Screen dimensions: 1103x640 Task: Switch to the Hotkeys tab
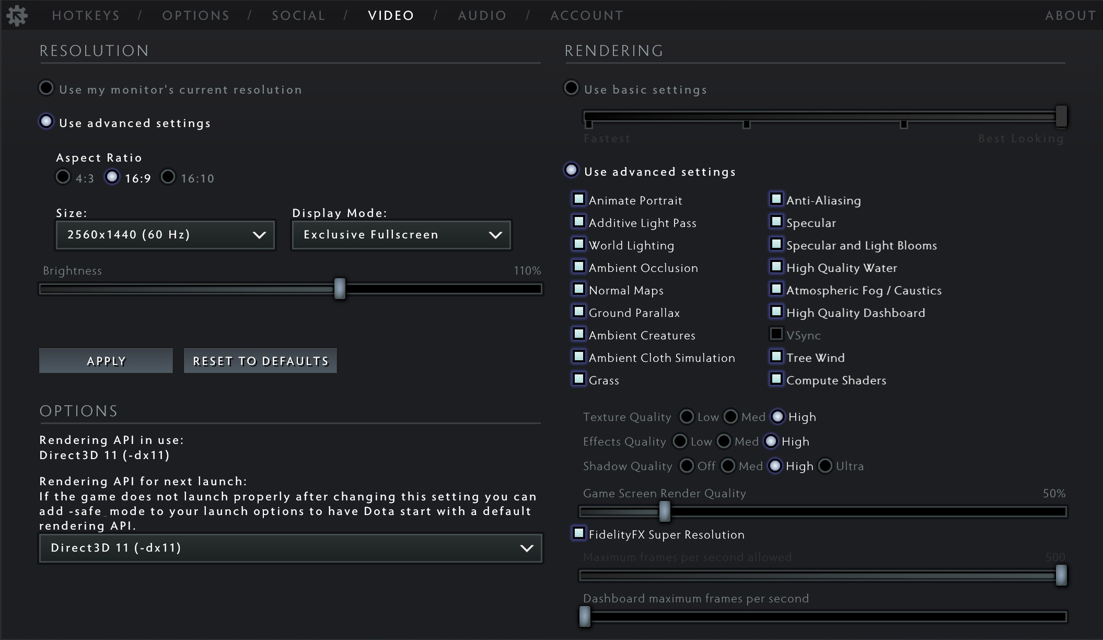coord(86,16)
